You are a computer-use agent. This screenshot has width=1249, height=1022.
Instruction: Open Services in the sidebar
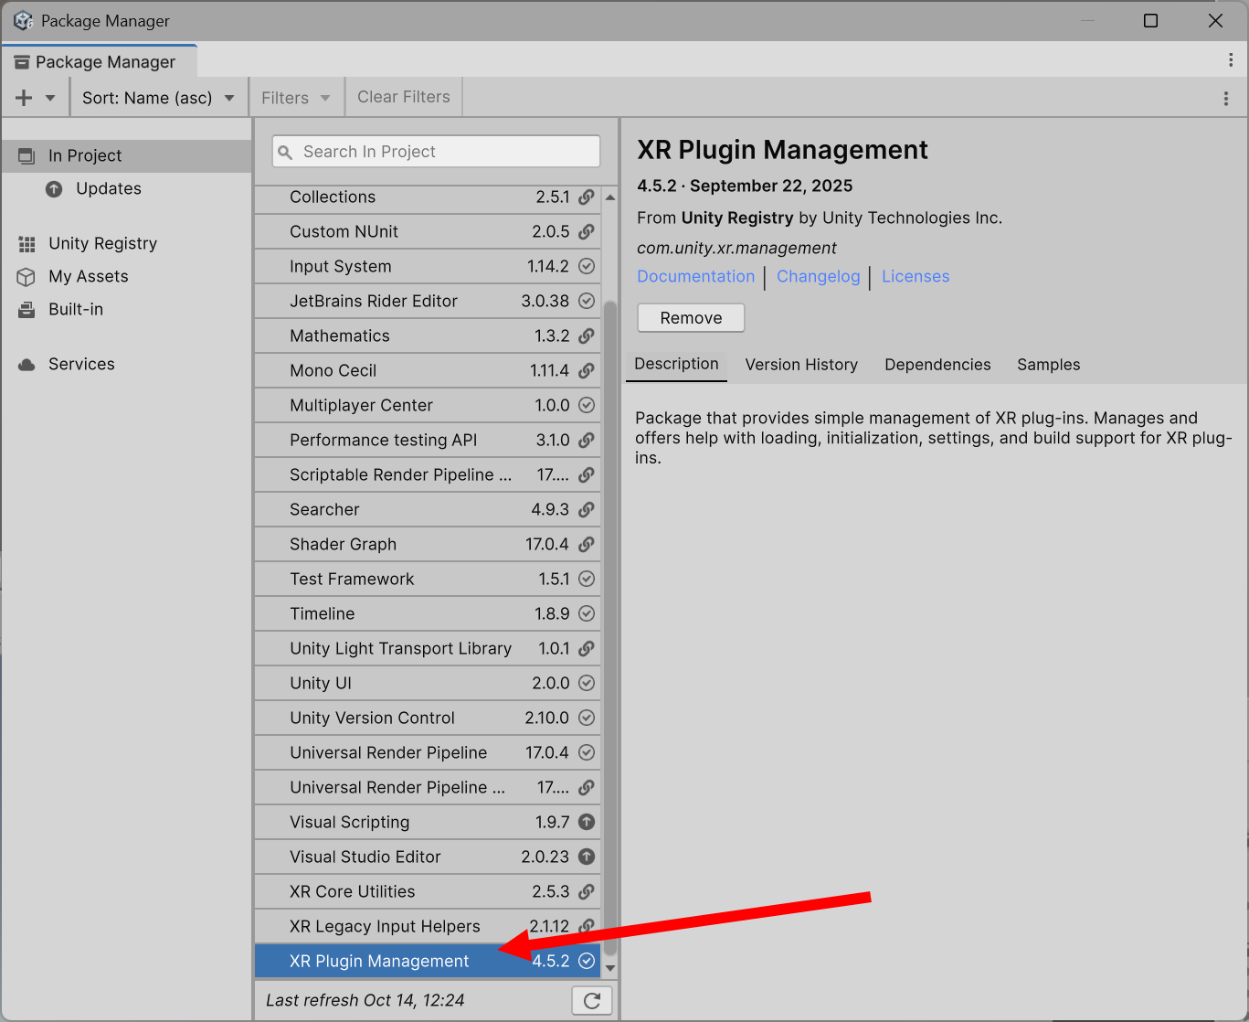[126, 364]
